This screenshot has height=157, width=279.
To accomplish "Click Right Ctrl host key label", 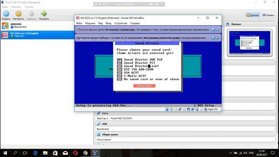I will pyautogui.click(x=213, y=109).
